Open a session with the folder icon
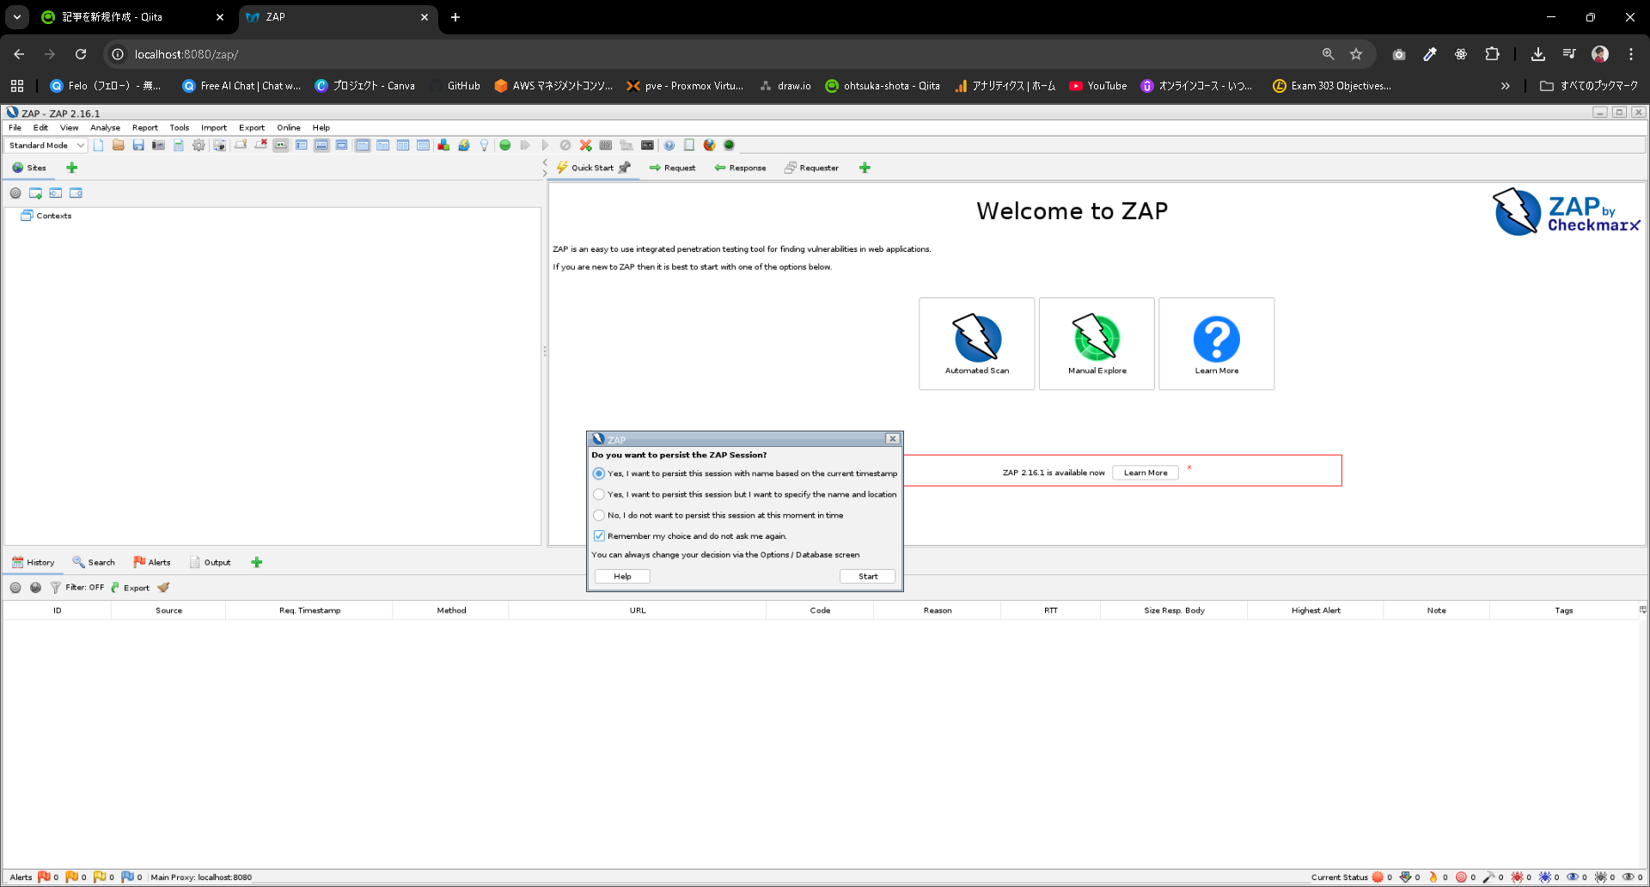 click(x=119, y=145)
